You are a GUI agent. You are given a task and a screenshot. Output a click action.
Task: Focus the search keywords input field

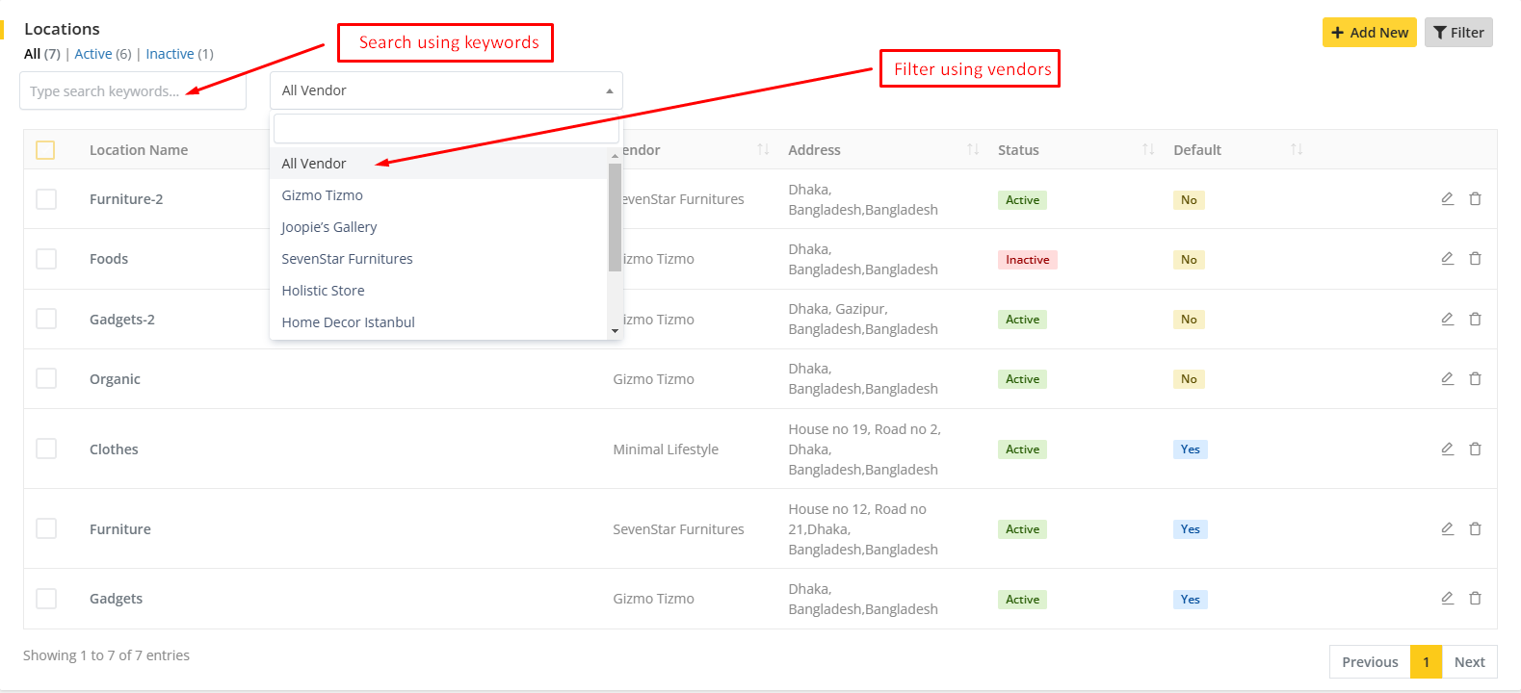point(133,91)
